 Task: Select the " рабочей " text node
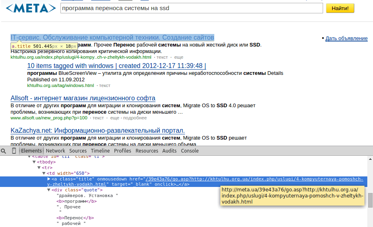tap(71, 223)
